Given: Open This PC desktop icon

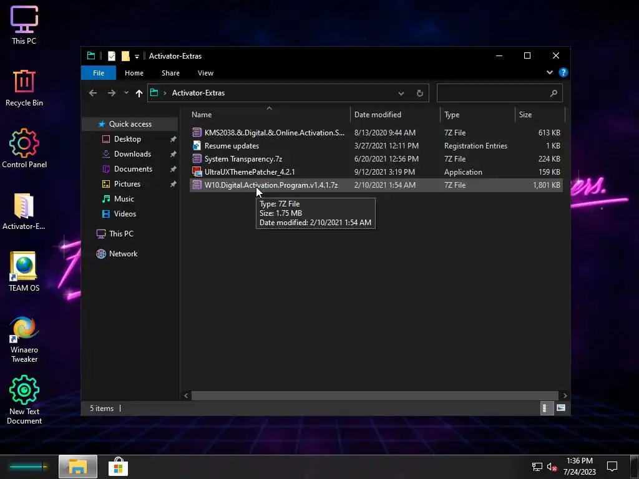Looking at the screenshot, I should [x=24, y=25].
